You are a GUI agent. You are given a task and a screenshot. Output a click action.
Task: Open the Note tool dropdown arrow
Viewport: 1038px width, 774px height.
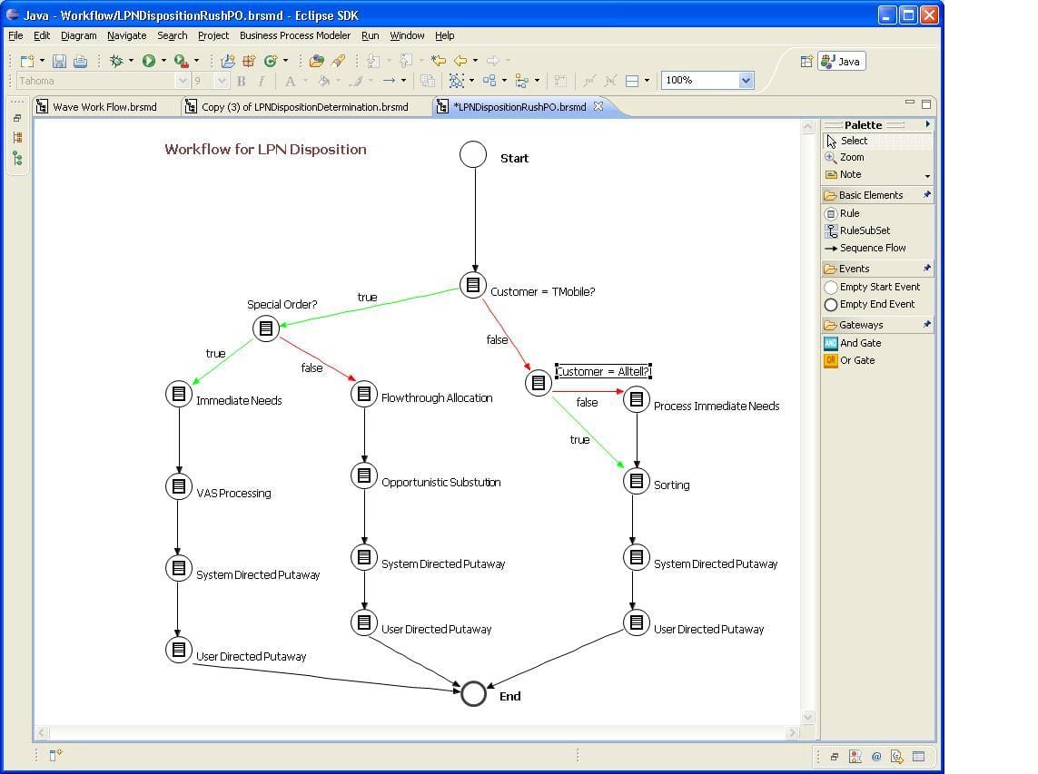point(927,176)
